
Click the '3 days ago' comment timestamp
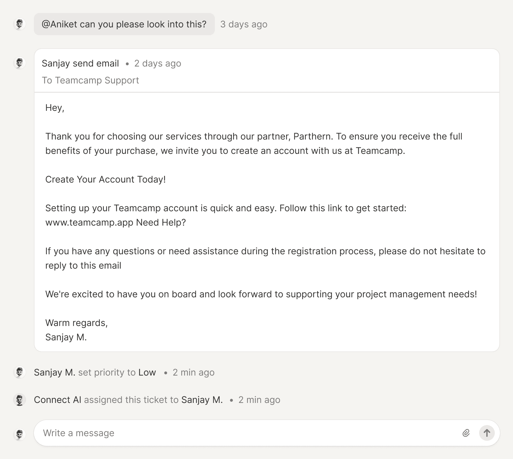244,24
